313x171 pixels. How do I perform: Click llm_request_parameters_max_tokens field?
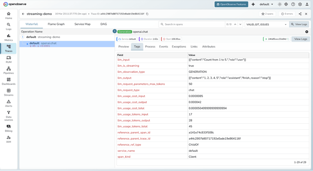coord(141,84)
